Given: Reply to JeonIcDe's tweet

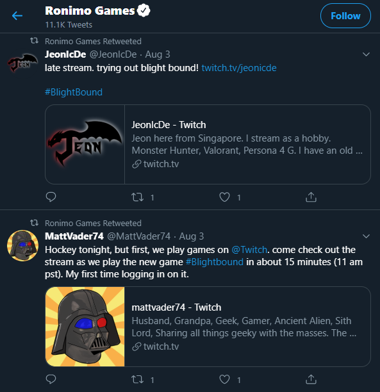Looking at the screenshot, I should click(x=51, y=197).
